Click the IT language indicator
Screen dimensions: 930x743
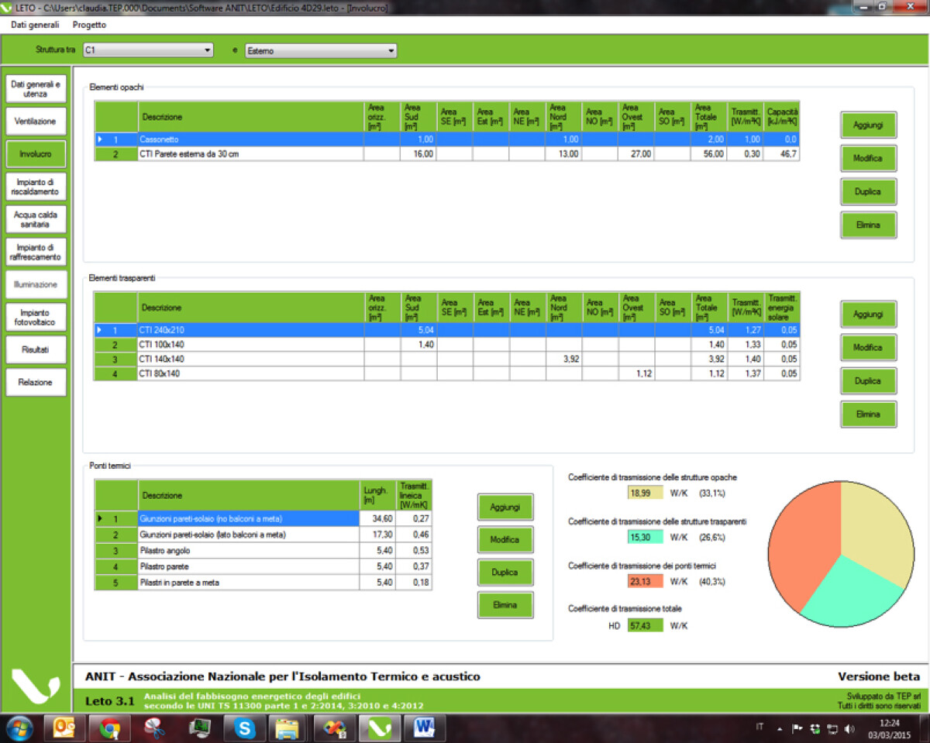pos(759,729)
